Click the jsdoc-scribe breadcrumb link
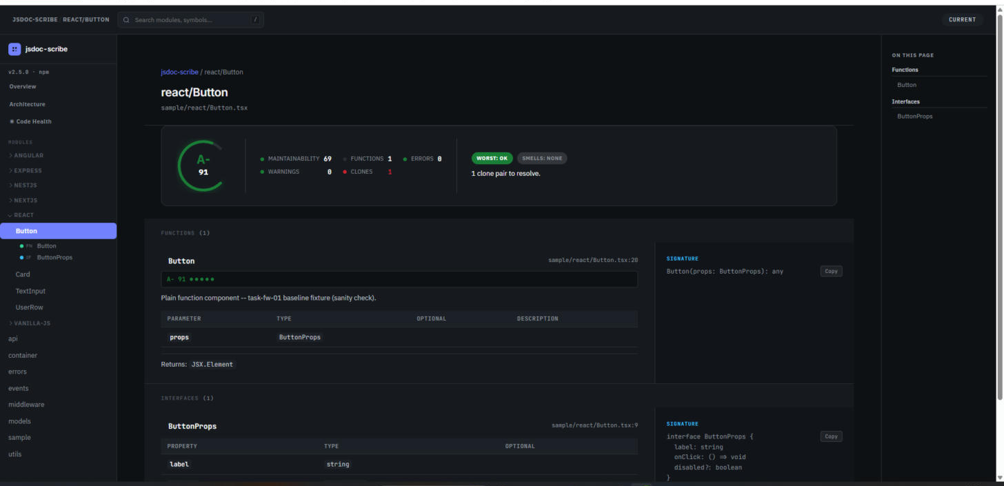This screenshot has width=1004, height=486. (179, 72)
